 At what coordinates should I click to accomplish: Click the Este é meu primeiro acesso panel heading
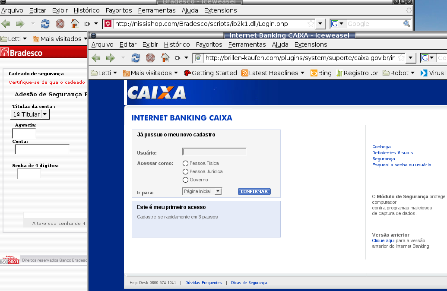(x=171, y=207)
